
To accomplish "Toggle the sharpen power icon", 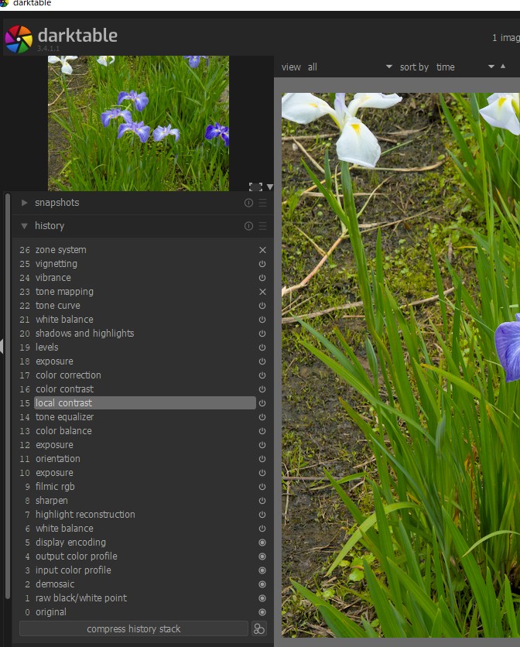I will (262, 501).
